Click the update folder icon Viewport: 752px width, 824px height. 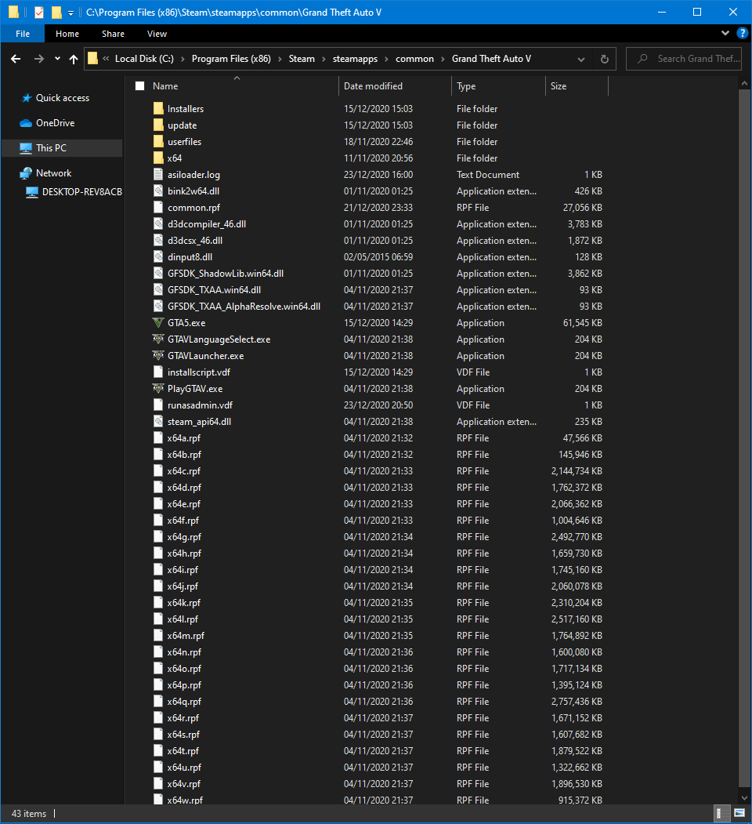158,125
